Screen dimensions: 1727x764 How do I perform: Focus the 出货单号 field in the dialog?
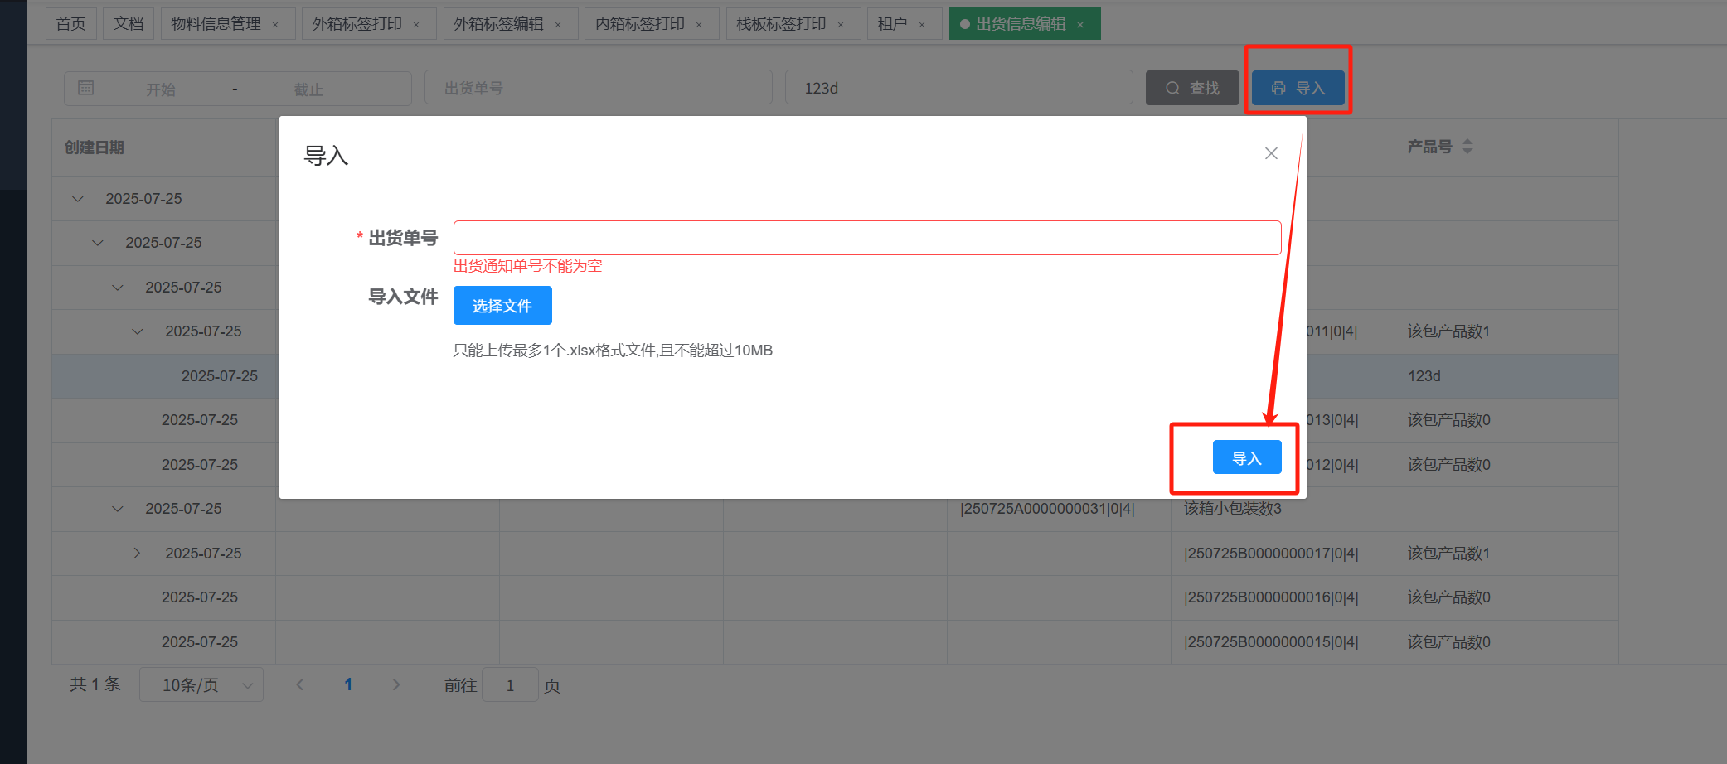coord(866,238)
